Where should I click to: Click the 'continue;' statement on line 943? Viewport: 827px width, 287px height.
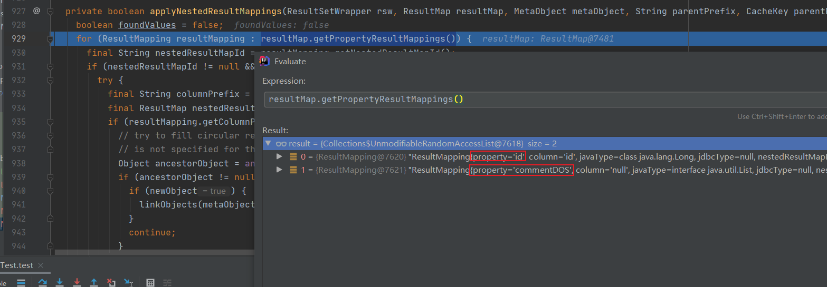tap(152, 232)
